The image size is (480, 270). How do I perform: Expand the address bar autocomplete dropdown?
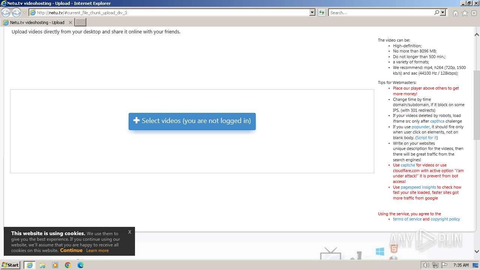[x=312, y=12]
